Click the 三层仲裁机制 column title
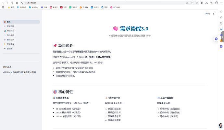 167,98
